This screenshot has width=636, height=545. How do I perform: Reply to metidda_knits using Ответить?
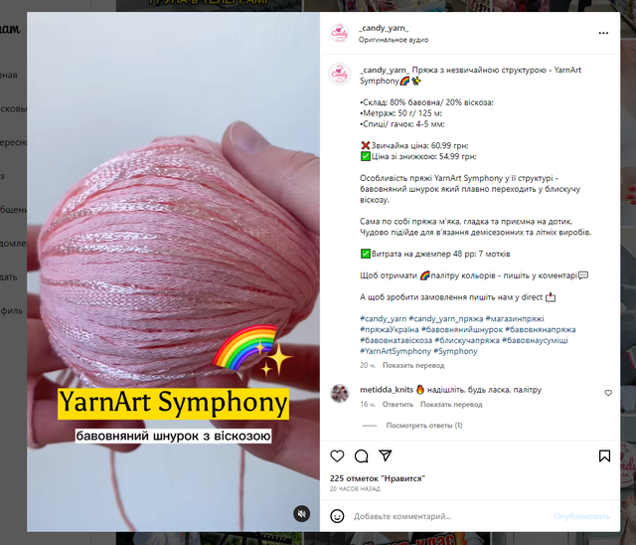tap(397, 404)
